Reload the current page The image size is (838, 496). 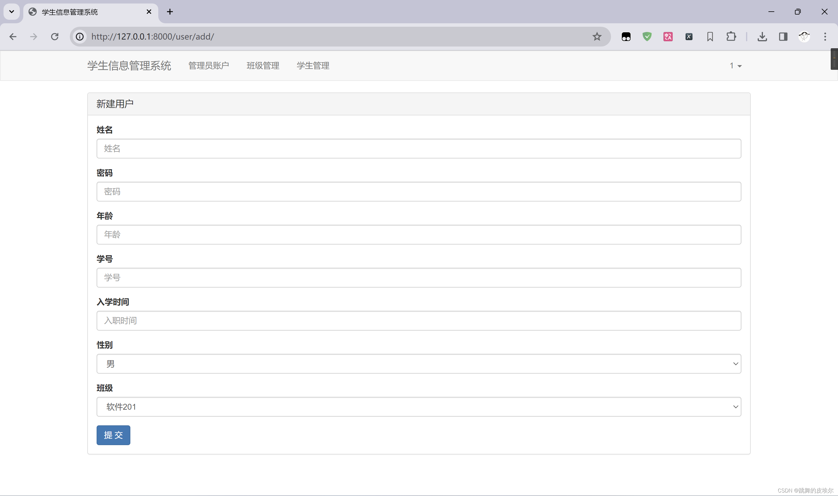(x=54, y=36)
